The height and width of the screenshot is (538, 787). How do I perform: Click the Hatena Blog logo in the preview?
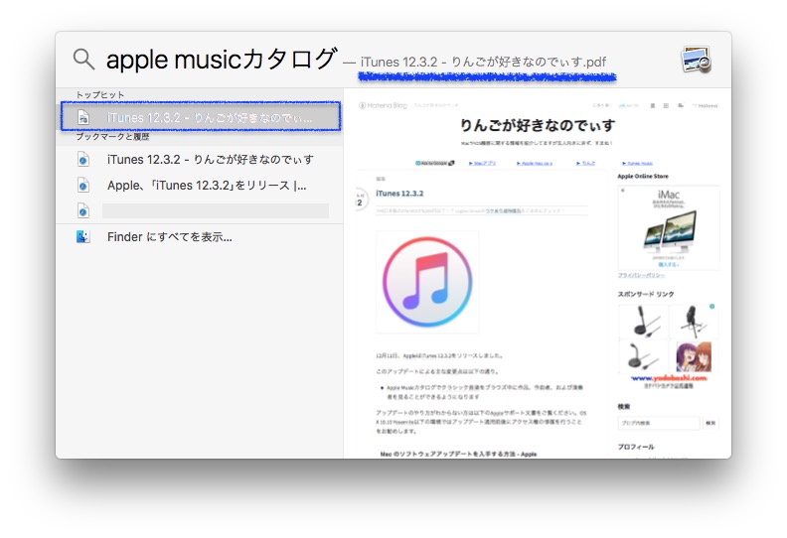(x=383, y=105)
